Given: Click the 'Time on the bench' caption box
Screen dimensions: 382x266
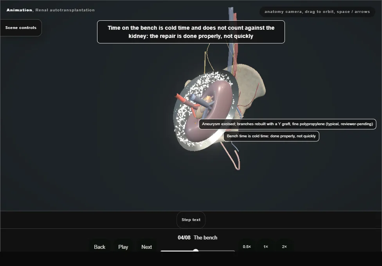Looking at the screenshot, I should [x=191, y=32].
